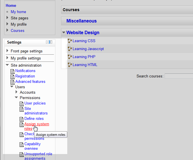Hide the Settings block with minus icon

coord(47,42)
